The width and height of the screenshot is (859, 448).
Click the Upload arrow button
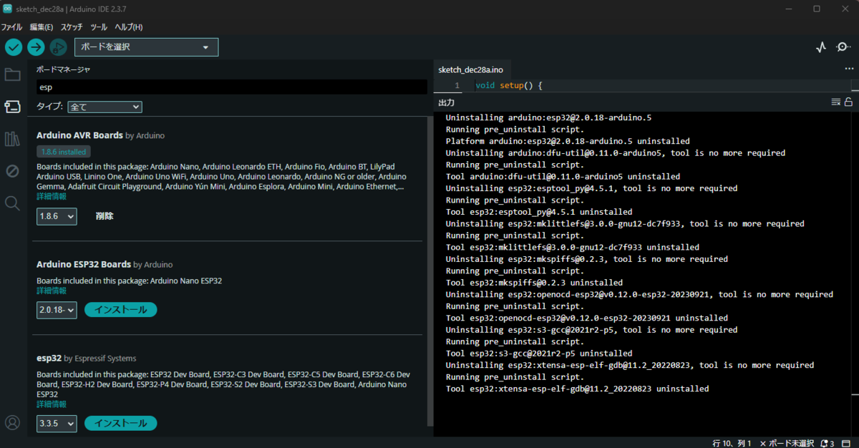coord(36,47)
